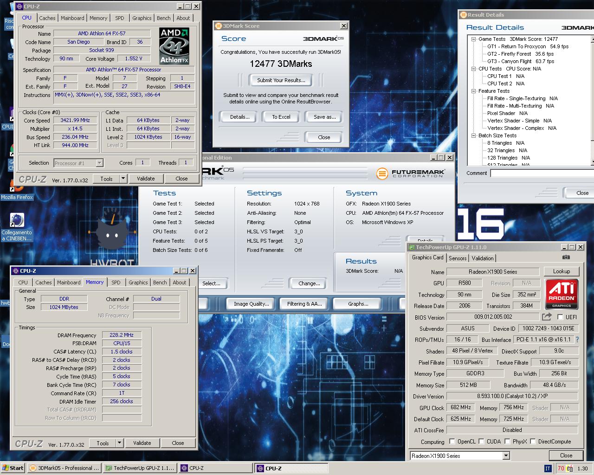Screen dimensions: 594x475
Task: Open the Collegamento a CINEBENCH desktop shortcut
Action: (17, 227)
